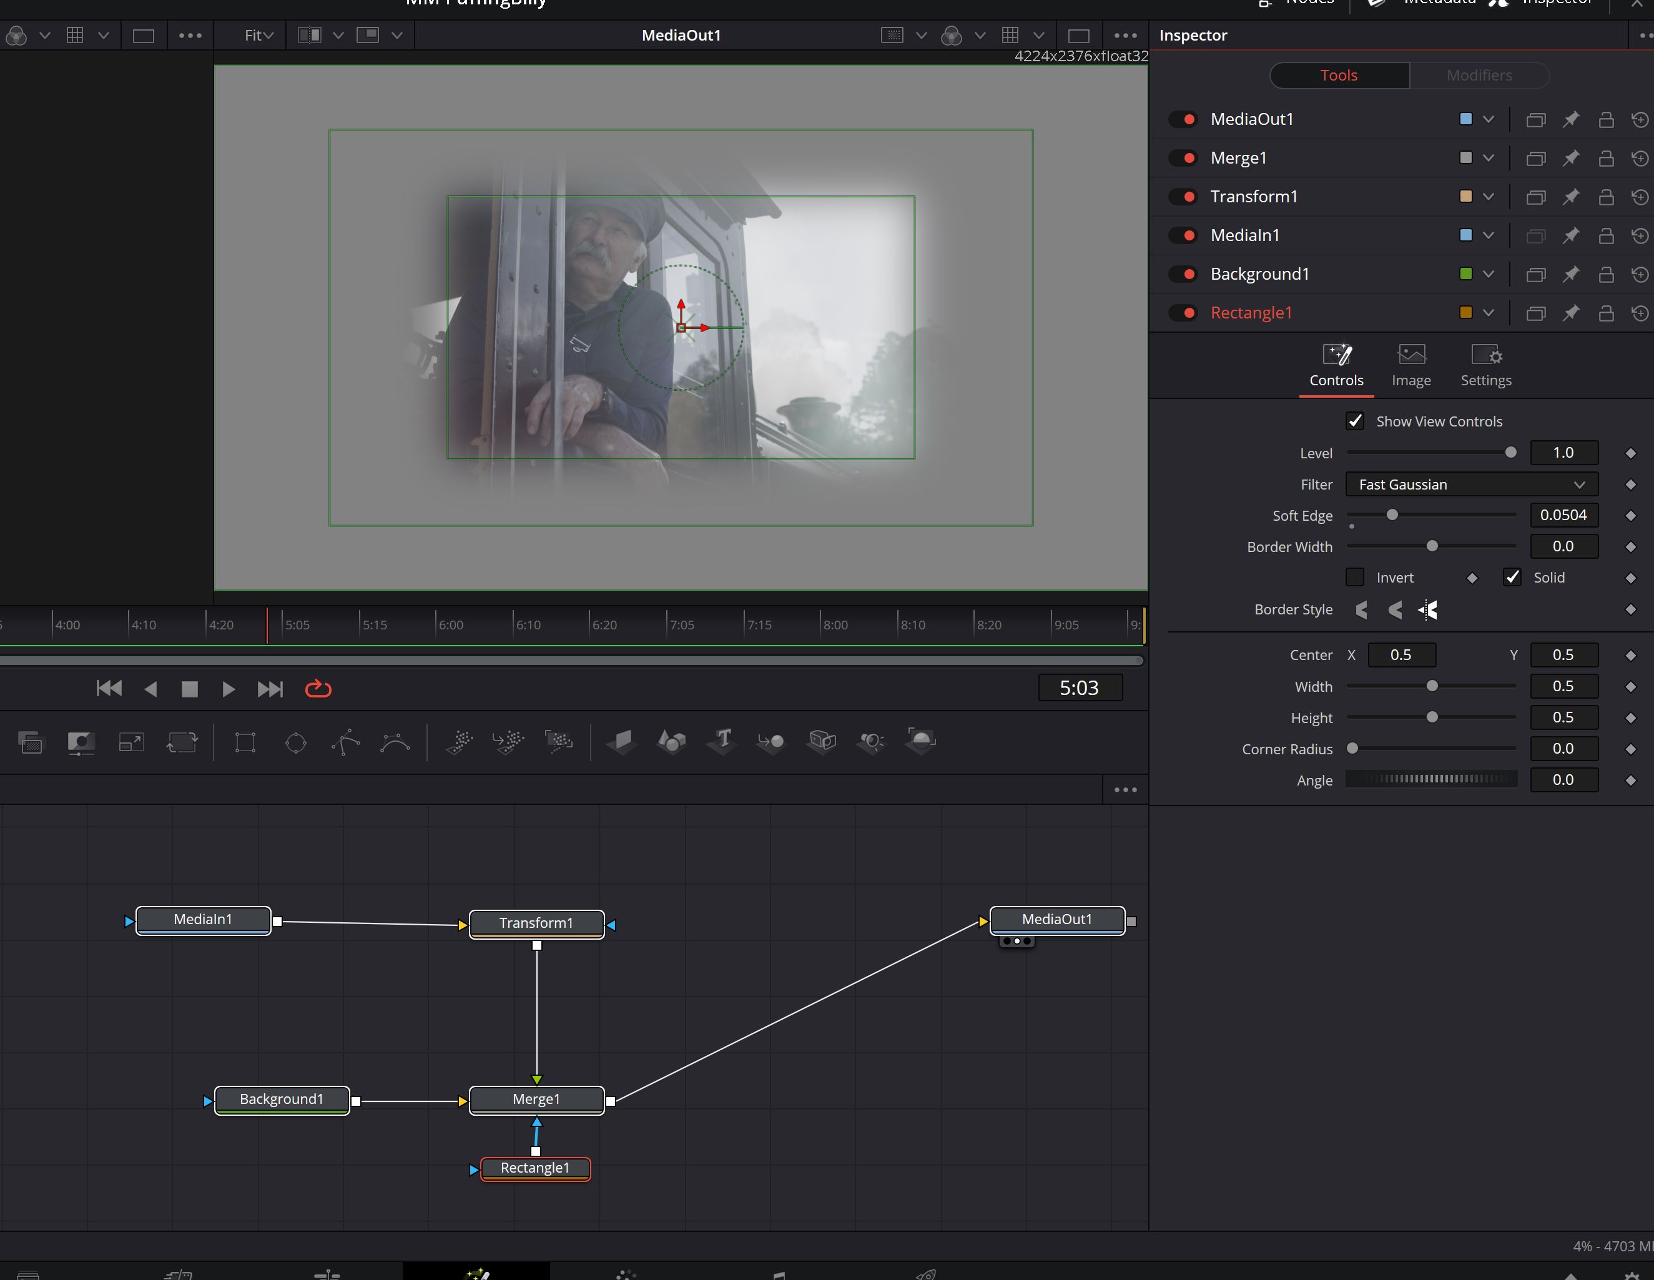1654x1280 pixels.
Task: Disable the Background1 tool toggle
Action: 1183,274
